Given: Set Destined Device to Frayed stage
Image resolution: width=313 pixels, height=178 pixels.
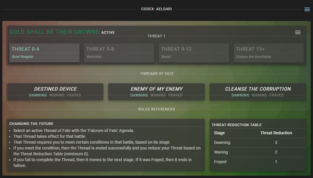Looking at the screenshot, I should coord(74,95).
